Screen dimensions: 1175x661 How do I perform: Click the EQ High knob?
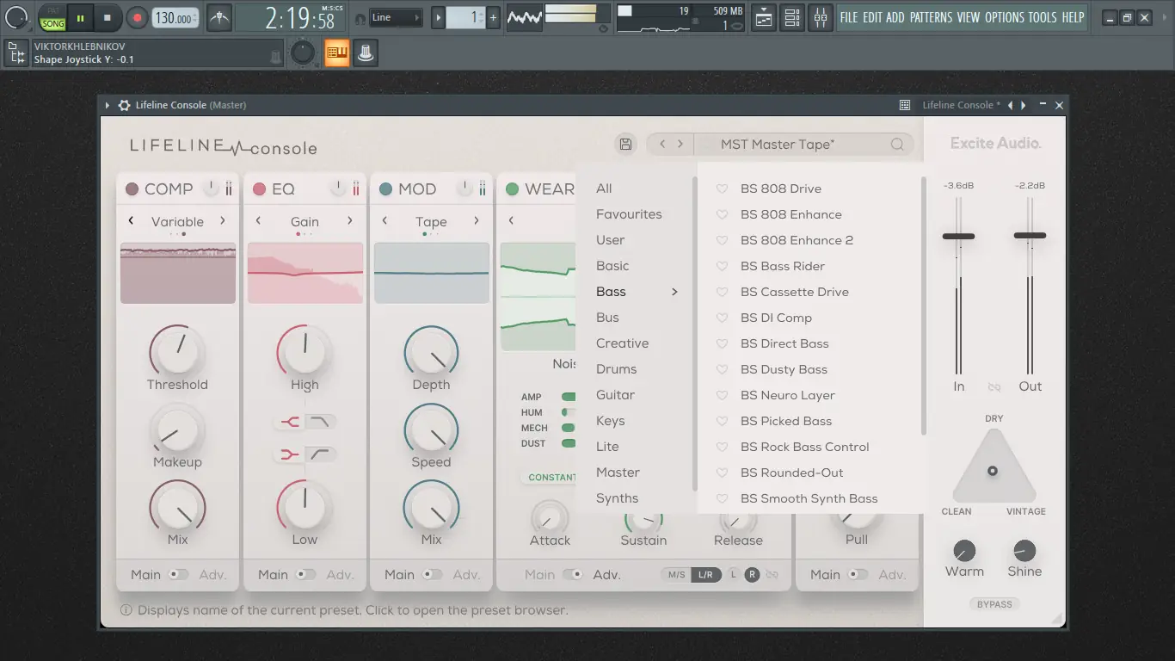305,351
